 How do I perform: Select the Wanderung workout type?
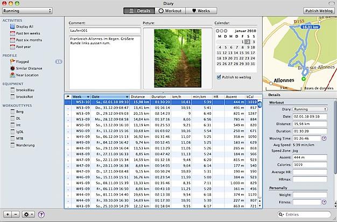23,145
